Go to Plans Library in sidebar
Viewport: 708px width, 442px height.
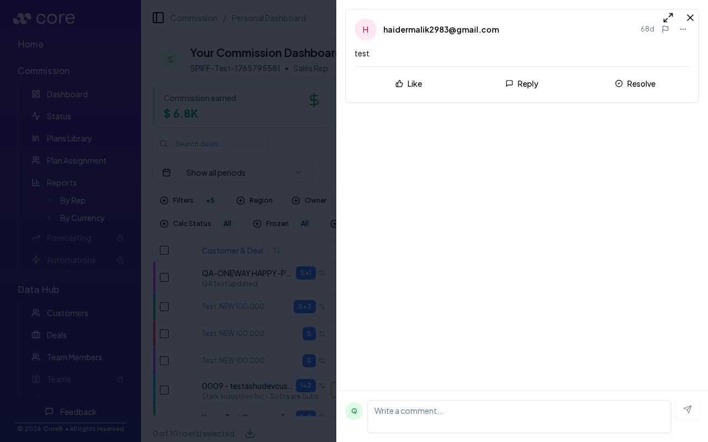click(x=69, y=138)
